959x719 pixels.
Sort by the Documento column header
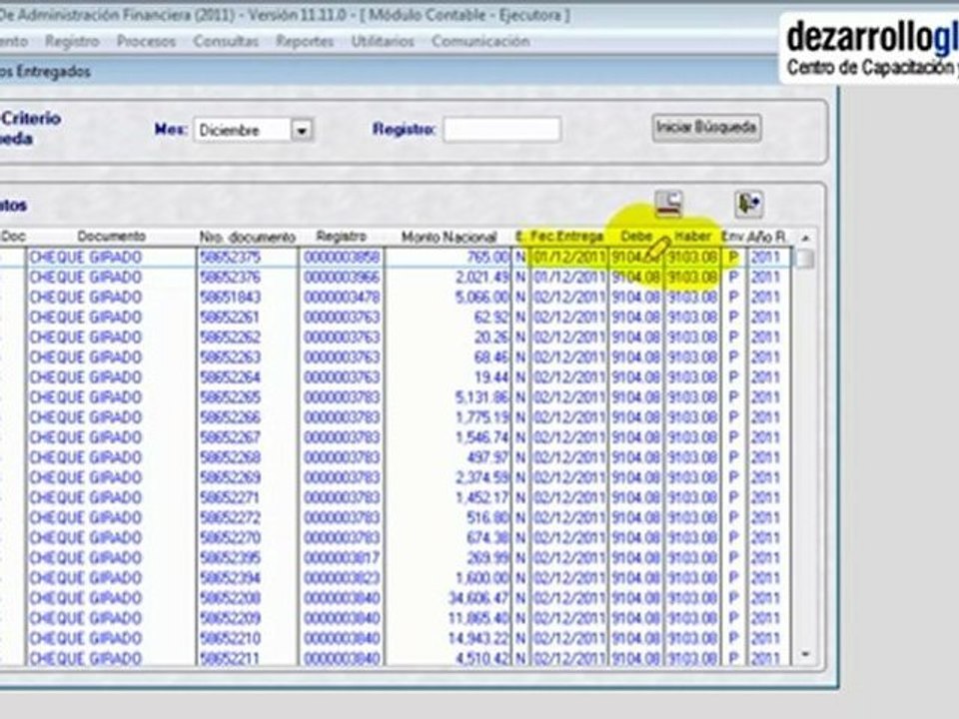(x=111, y=237)
